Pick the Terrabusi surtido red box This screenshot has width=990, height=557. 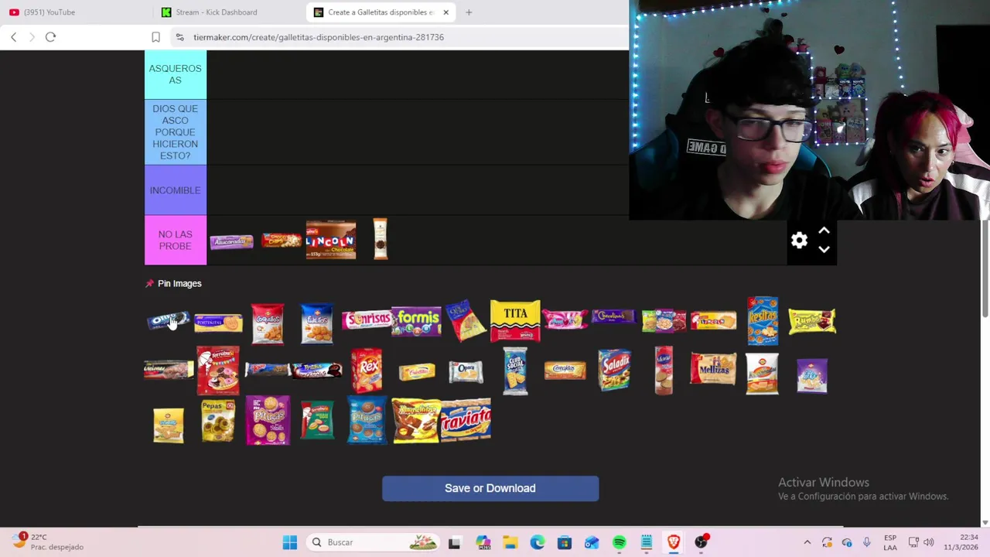point(218,371)
